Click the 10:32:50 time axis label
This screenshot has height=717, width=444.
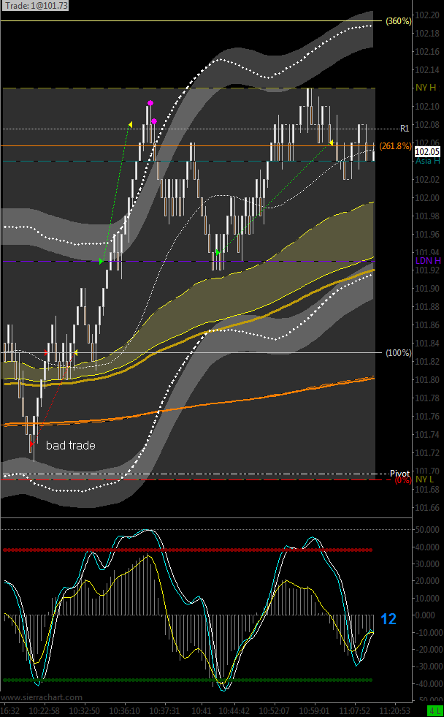tap(85, 711)
